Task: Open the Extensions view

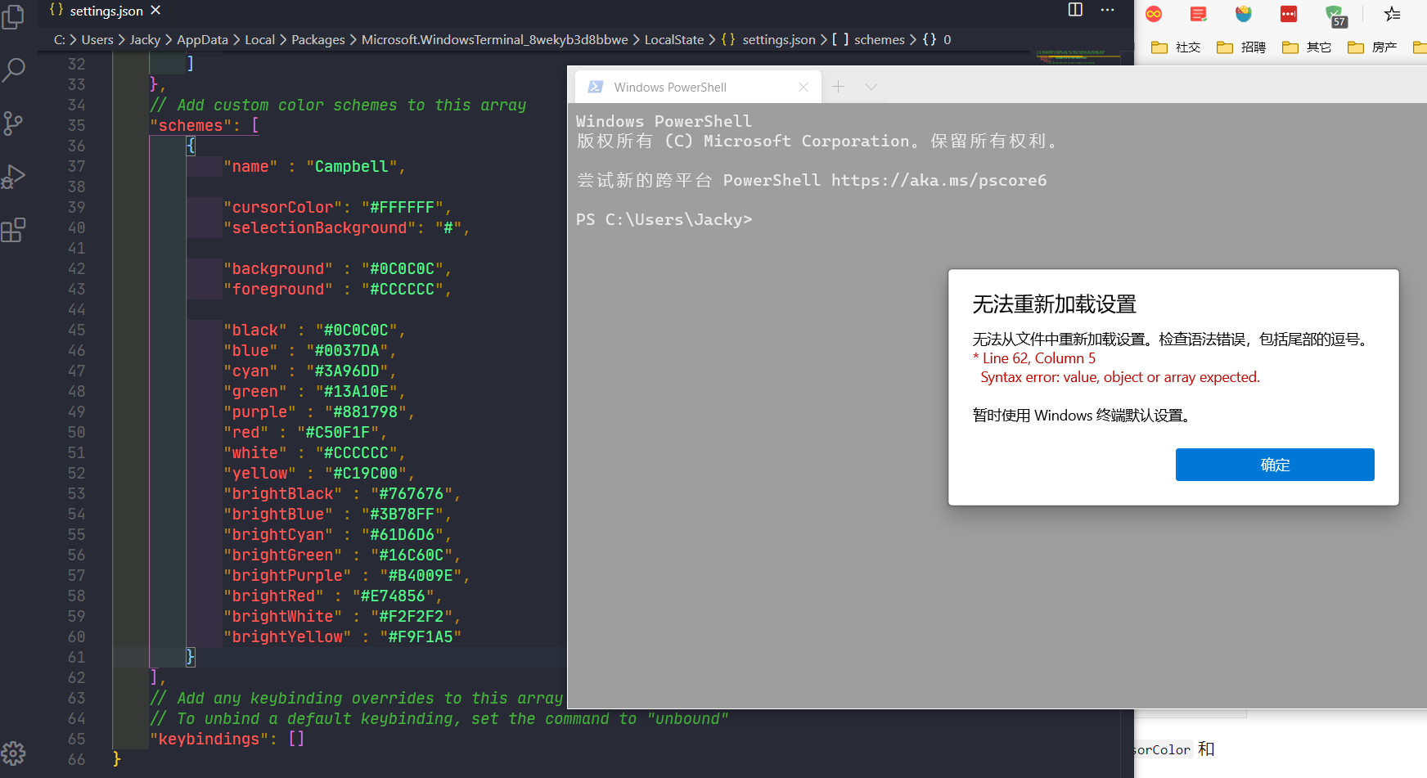Action: (13, 230)
